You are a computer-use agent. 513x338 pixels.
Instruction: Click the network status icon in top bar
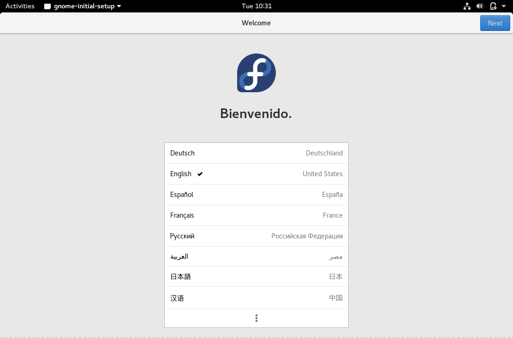(x=467, y=6)
